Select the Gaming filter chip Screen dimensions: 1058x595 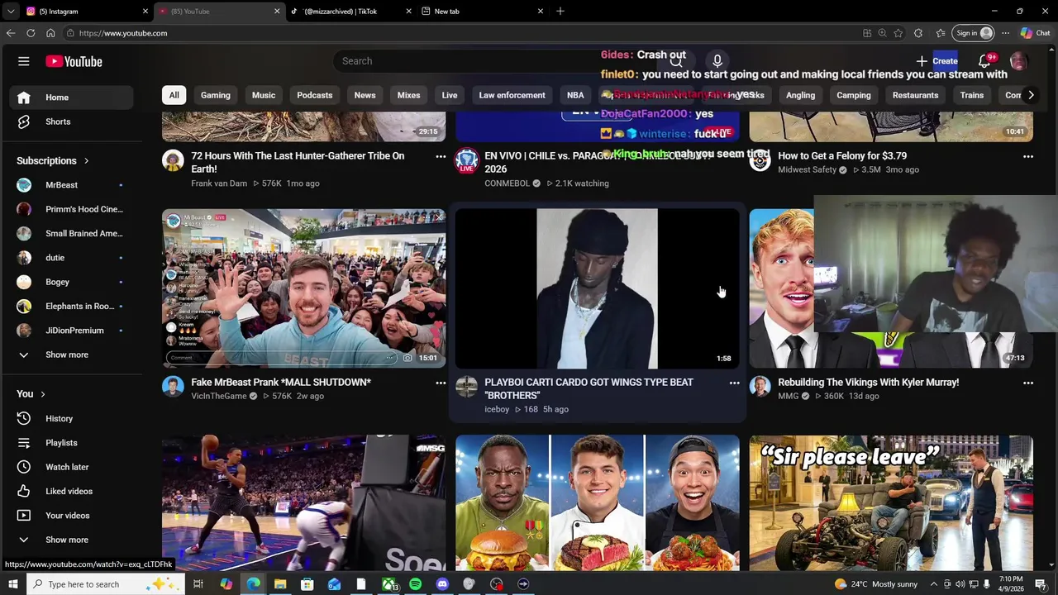[216, 95]
